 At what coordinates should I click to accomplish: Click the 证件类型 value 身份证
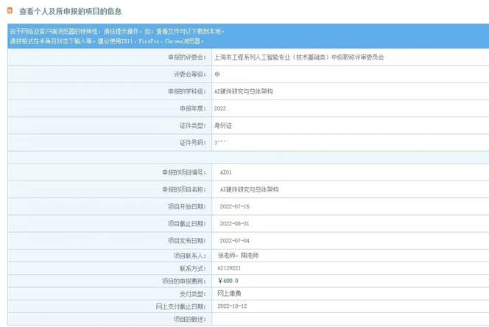click(x=222, y=124)
